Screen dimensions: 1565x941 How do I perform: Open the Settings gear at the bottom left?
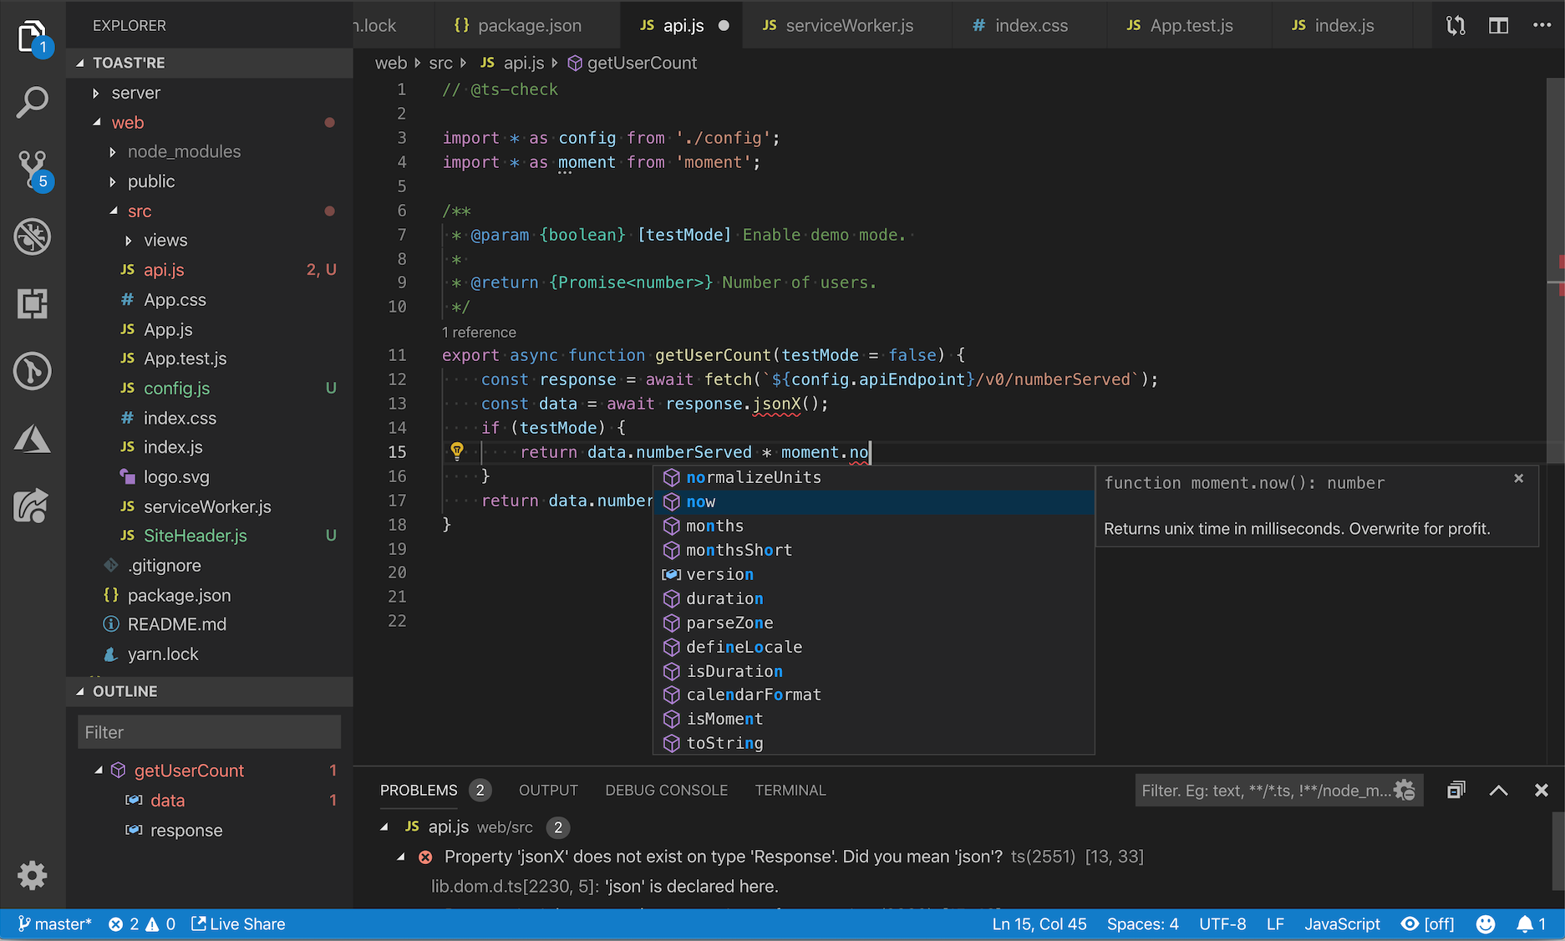point(32,875)
